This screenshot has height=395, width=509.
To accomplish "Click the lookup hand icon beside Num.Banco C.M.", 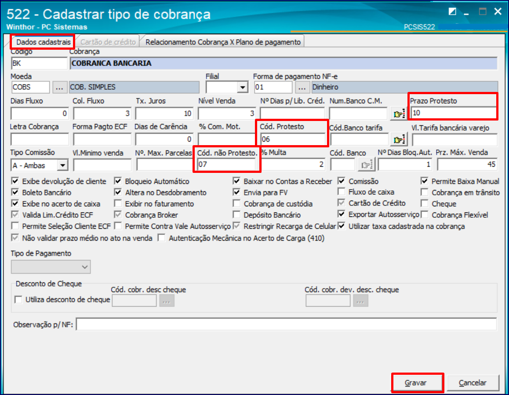I will click(399, 113).
